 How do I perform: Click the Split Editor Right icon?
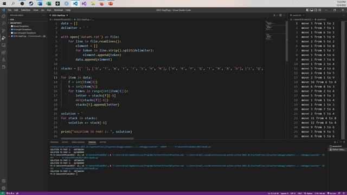pyautogui.click(x=280, y=15)
